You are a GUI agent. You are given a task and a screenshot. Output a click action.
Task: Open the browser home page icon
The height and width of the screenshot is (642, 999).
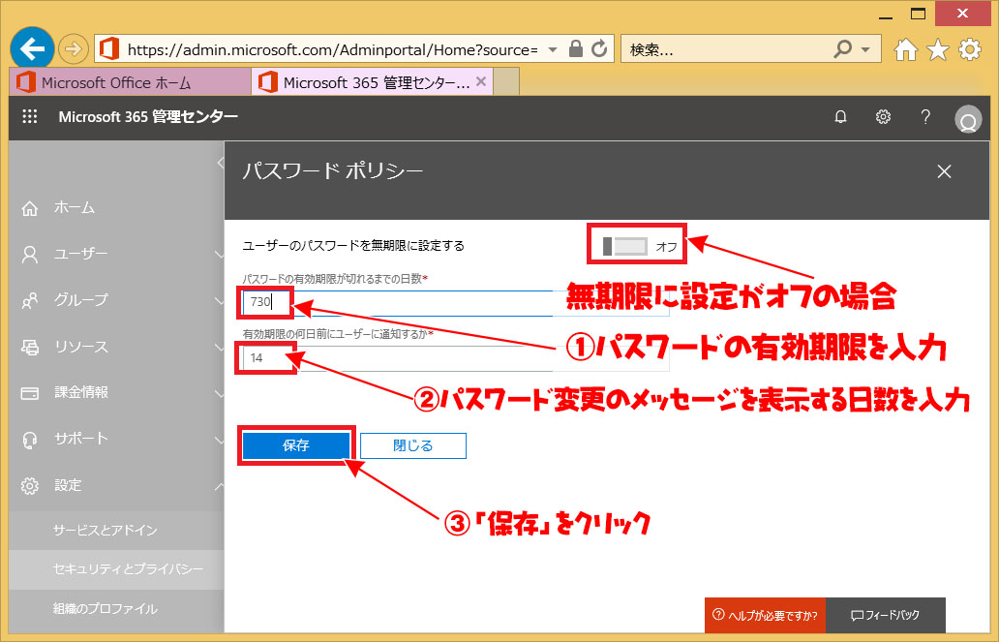905,49
